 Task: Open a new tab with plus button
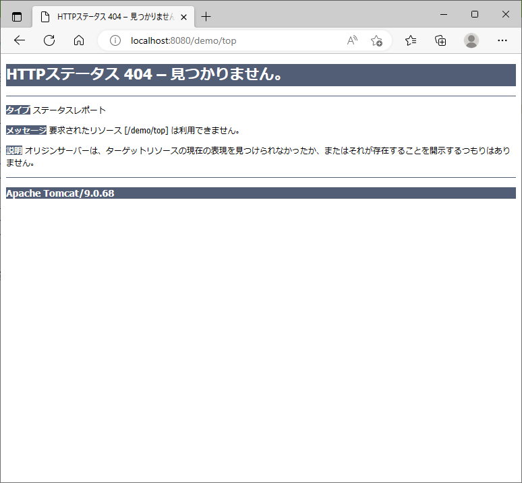pos(206,17)
